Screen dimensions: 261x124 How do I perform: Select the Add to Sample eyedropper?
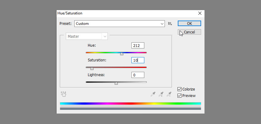pyautogui.click(x=161, y=94)
